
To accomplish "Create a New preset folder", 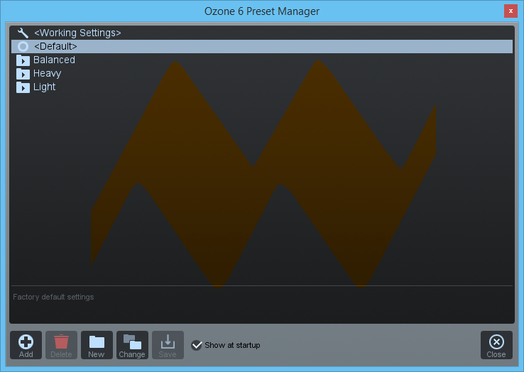I will (x=97, y=345).
